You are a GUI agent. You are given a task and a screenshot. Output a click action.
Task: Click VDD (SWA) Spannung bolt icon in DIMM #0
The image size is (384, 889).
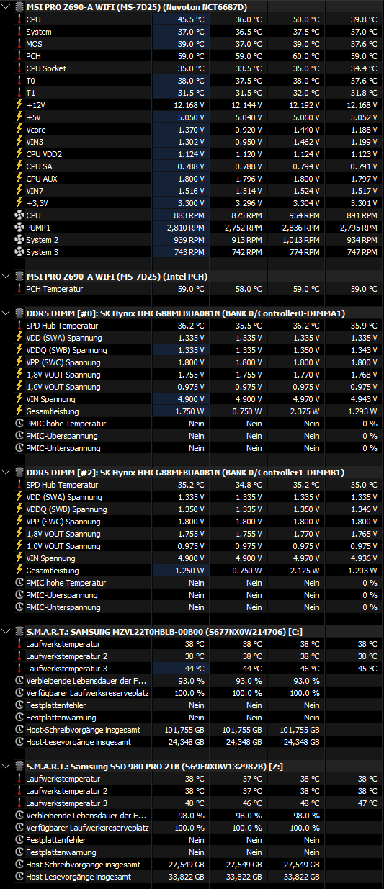click(x=19, y=338)
